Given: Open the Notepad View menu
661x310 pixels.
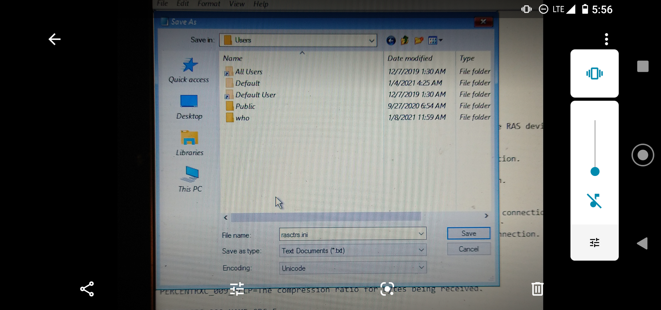Looking at the screenshot, I should pos(237,4).
